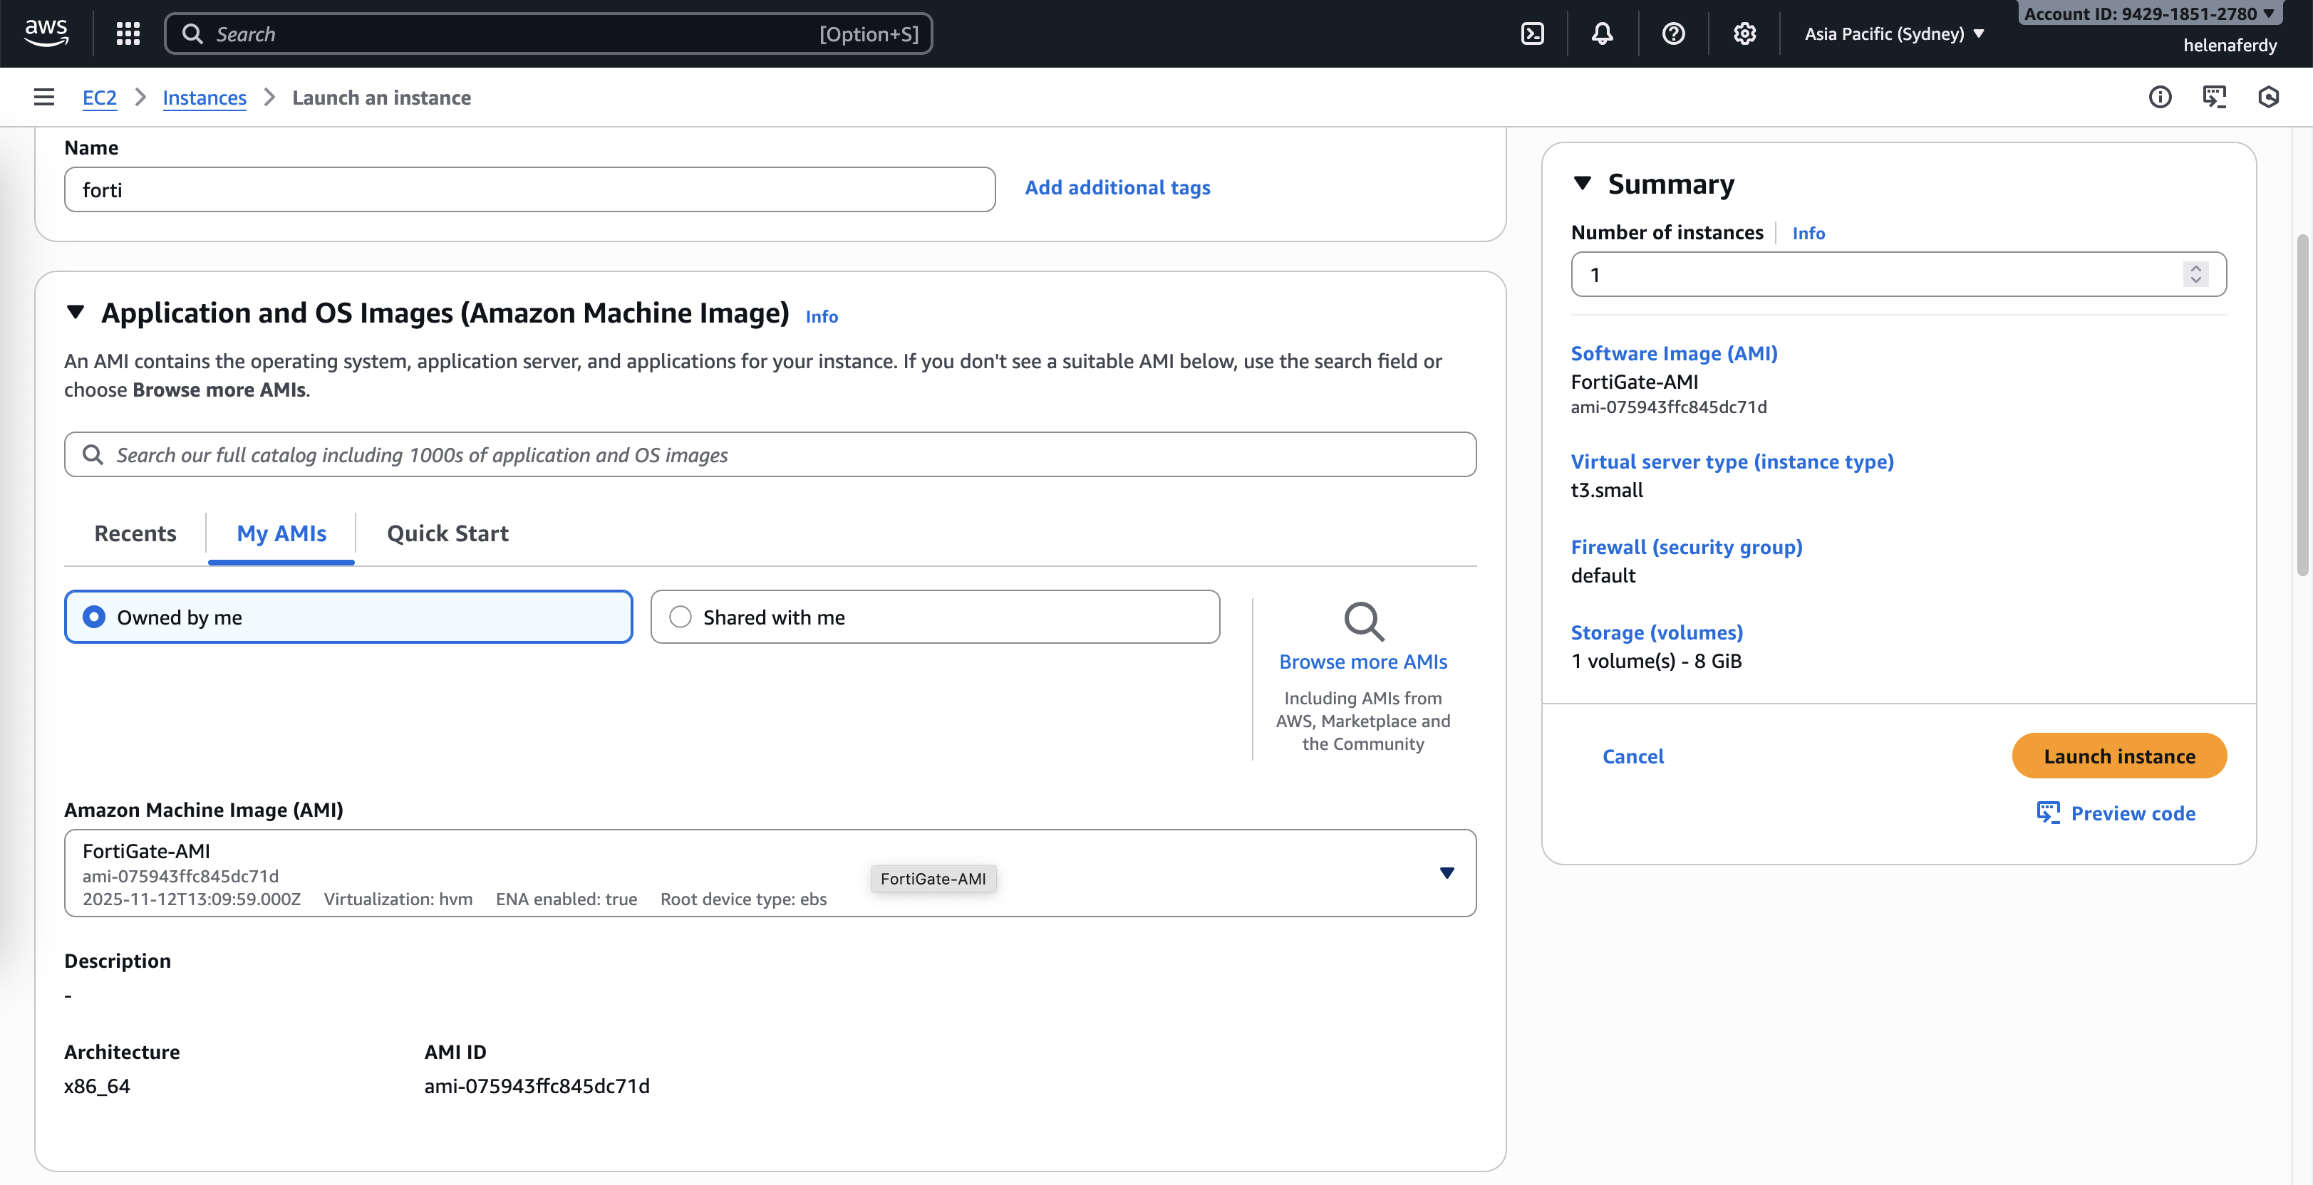This screenshot has height=1185, width=2313.
Task: Click the help question mark icon
Action: [x=1674, y=34]
